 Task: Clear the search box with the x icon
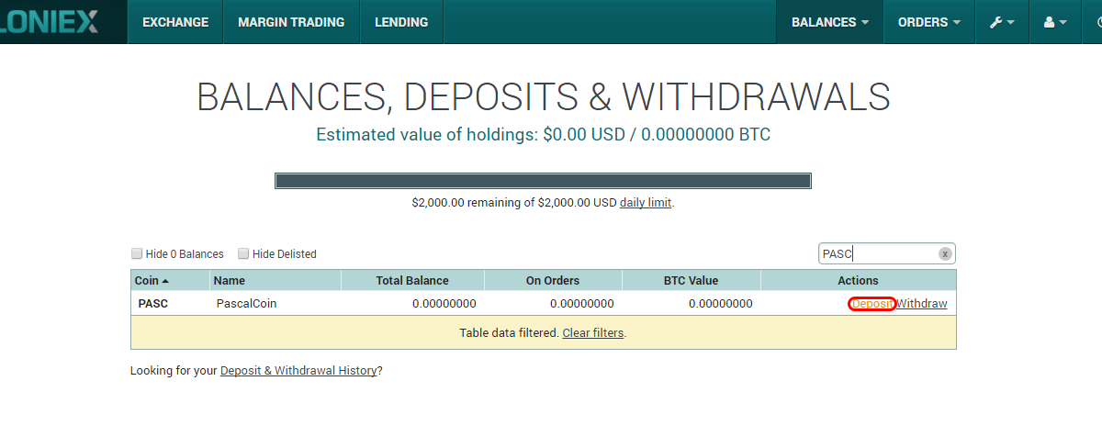945,254
